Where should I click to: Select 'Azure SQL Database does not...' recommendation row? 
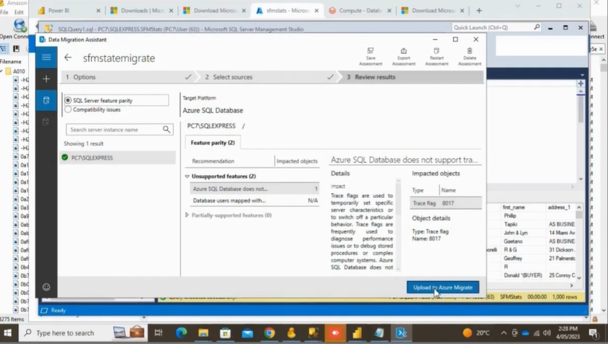pyautogui.click(x=254, y=189)
